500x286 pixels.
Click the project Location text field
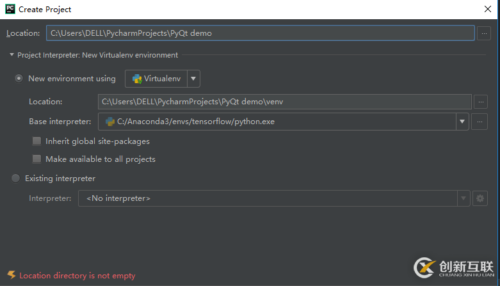tap(259, 33)
